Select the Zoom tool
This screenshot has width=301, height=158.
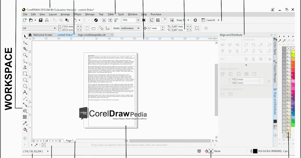coord(25,55)
